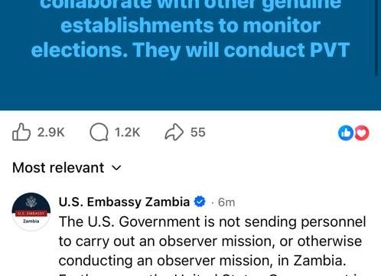381x276 pixels.
Task: Click the scrollbar at the right edge
Action: (376, 38)
